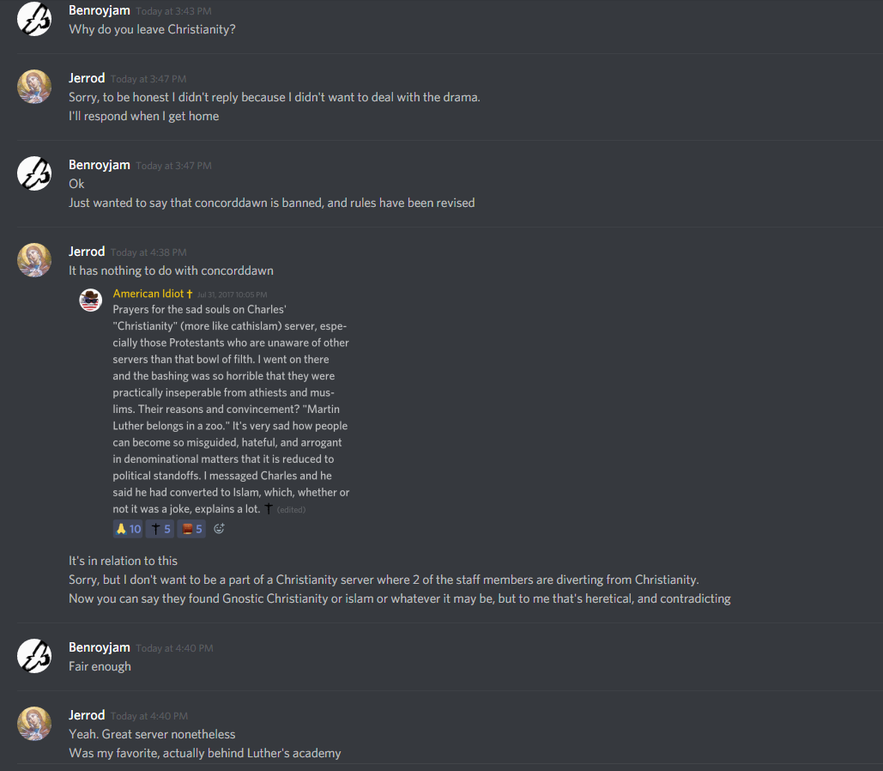The image size is (883, 771).
Task: Click Benroyjam's name above "Fair enough"
Action: click(x=100, y=647)
